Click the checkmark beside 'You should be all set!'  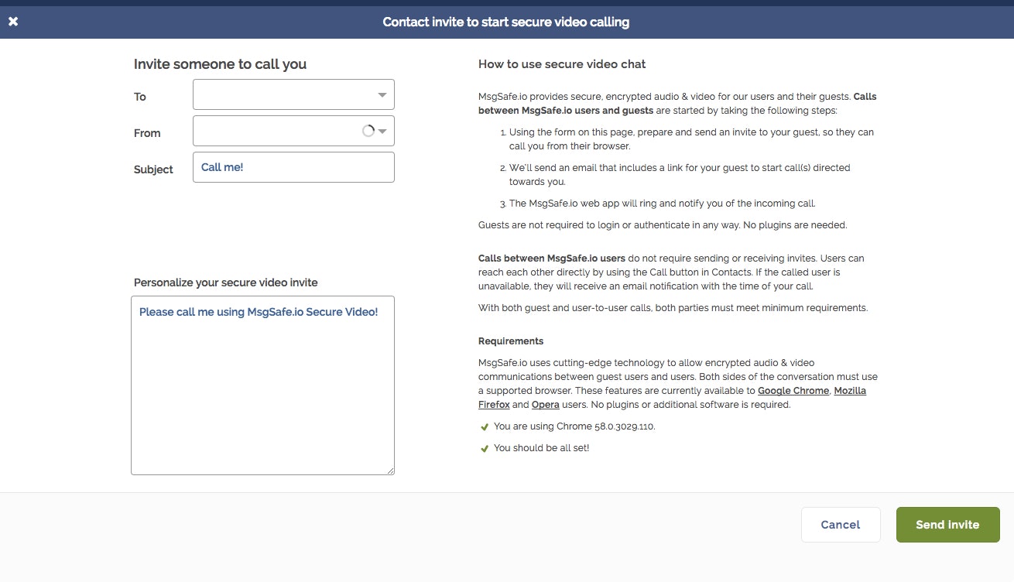pyautogui.click(x=485, y=448)
